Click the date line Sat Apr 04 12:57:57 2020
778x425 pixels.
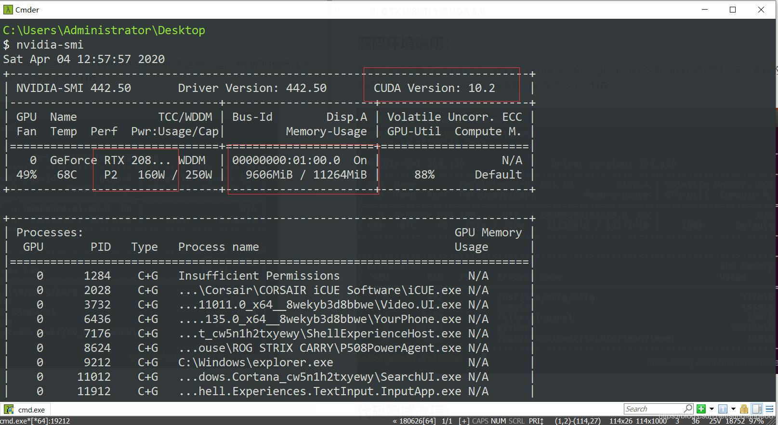(x=84, y=59)
